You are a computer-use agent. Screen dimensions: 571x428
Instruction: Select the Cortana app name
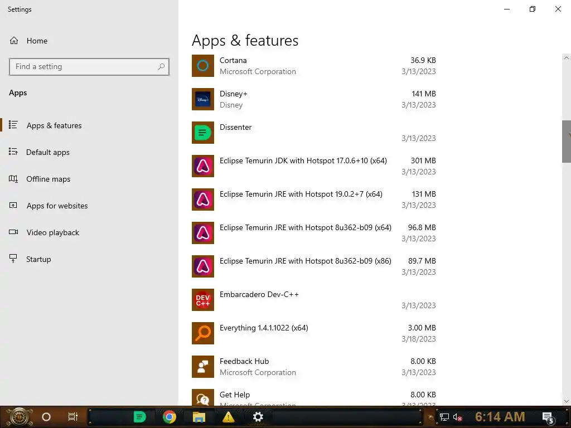point(233,60)
